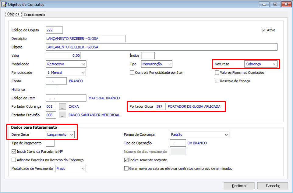This screenshot has width=293, height=193.
Task: Click the Conta input field
Action: (56, 81)
